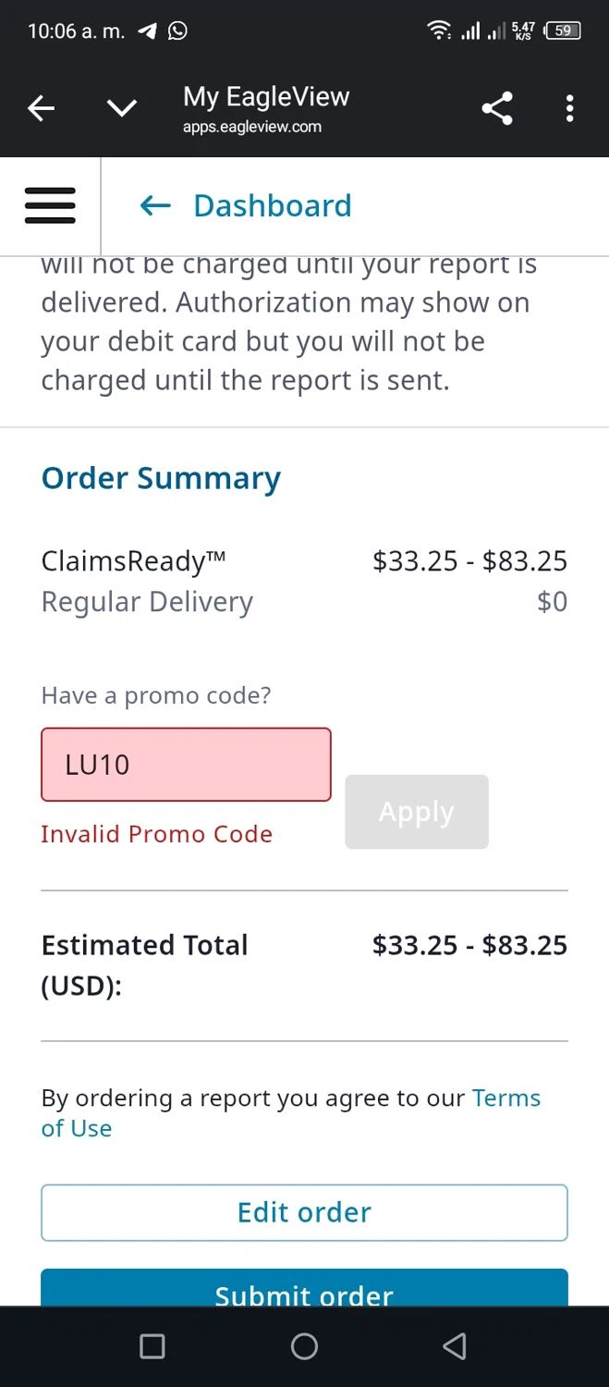609x1387 pixels.
Task: Tap the Android back triangle button
Action: (454, 1346)
